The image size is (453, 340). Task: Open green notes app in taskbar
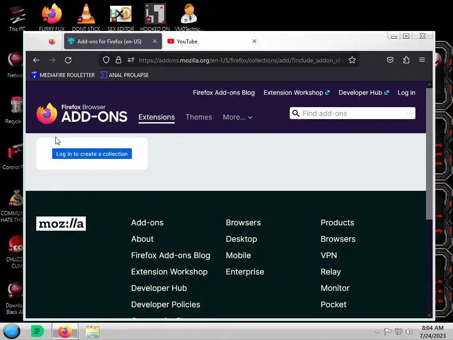click(x=37, y=331)
